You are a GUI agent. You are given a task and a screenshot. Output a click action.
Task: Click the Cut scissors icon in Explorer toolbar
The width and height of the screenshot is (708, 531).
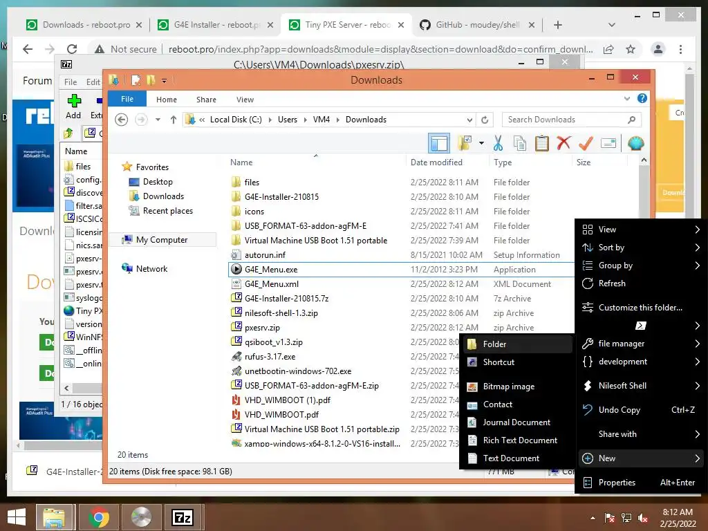[498, 144]
